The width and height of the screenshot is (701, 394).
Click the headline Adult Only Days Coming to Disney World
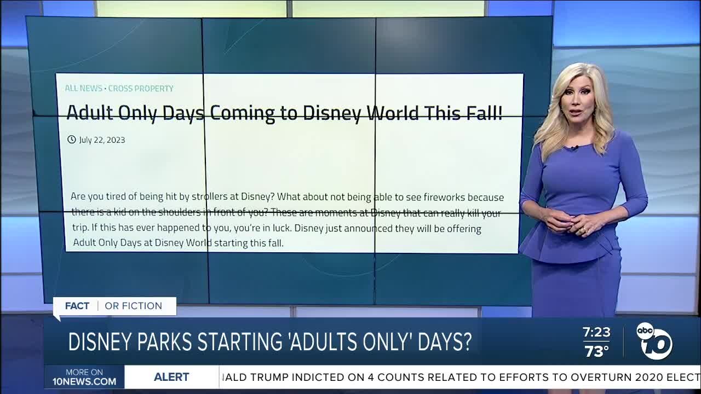click(x=284, y=113)
